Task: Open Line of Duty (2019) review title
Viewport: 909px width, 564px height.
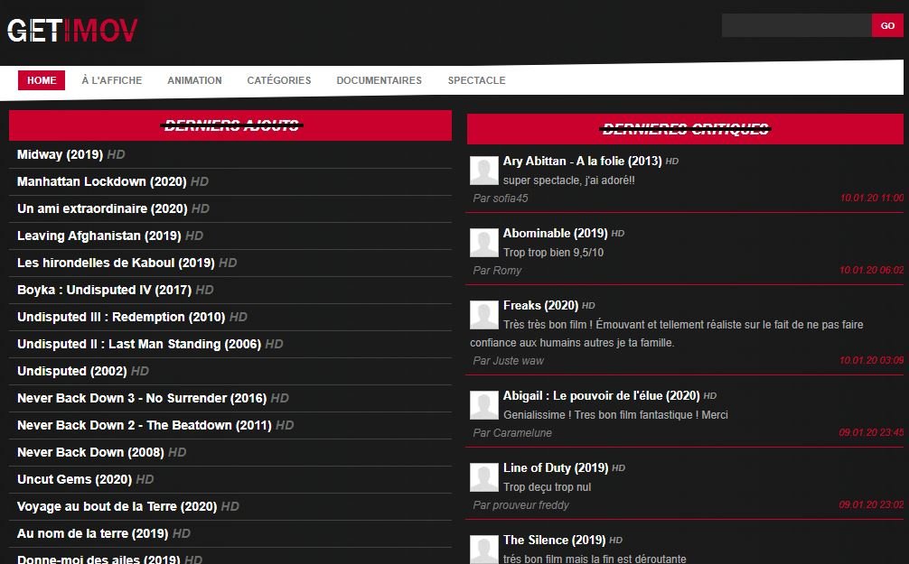Action: coord(556,468)
